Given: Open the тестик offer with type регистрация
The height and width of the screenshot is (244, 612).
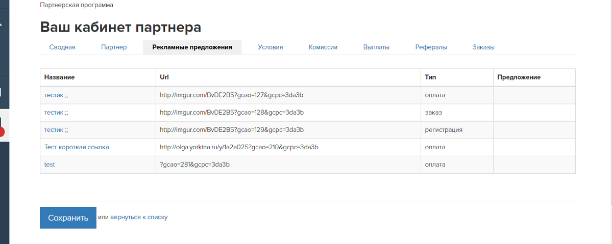Looking at the screenshot, I should tap(56, 130).
